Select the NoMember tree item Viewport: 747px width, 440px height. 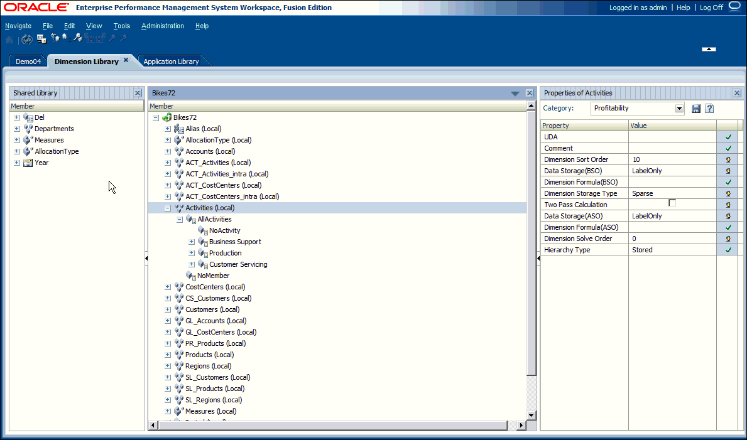coord(214,276)
